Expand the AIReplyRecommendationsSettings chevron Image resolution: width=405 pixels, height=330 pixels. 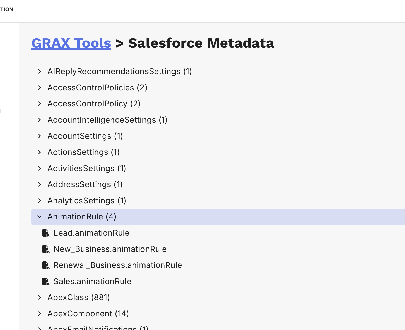coord(39,71)
